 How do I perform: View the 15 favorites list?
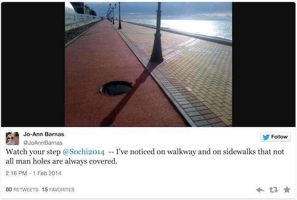[58, 190]
